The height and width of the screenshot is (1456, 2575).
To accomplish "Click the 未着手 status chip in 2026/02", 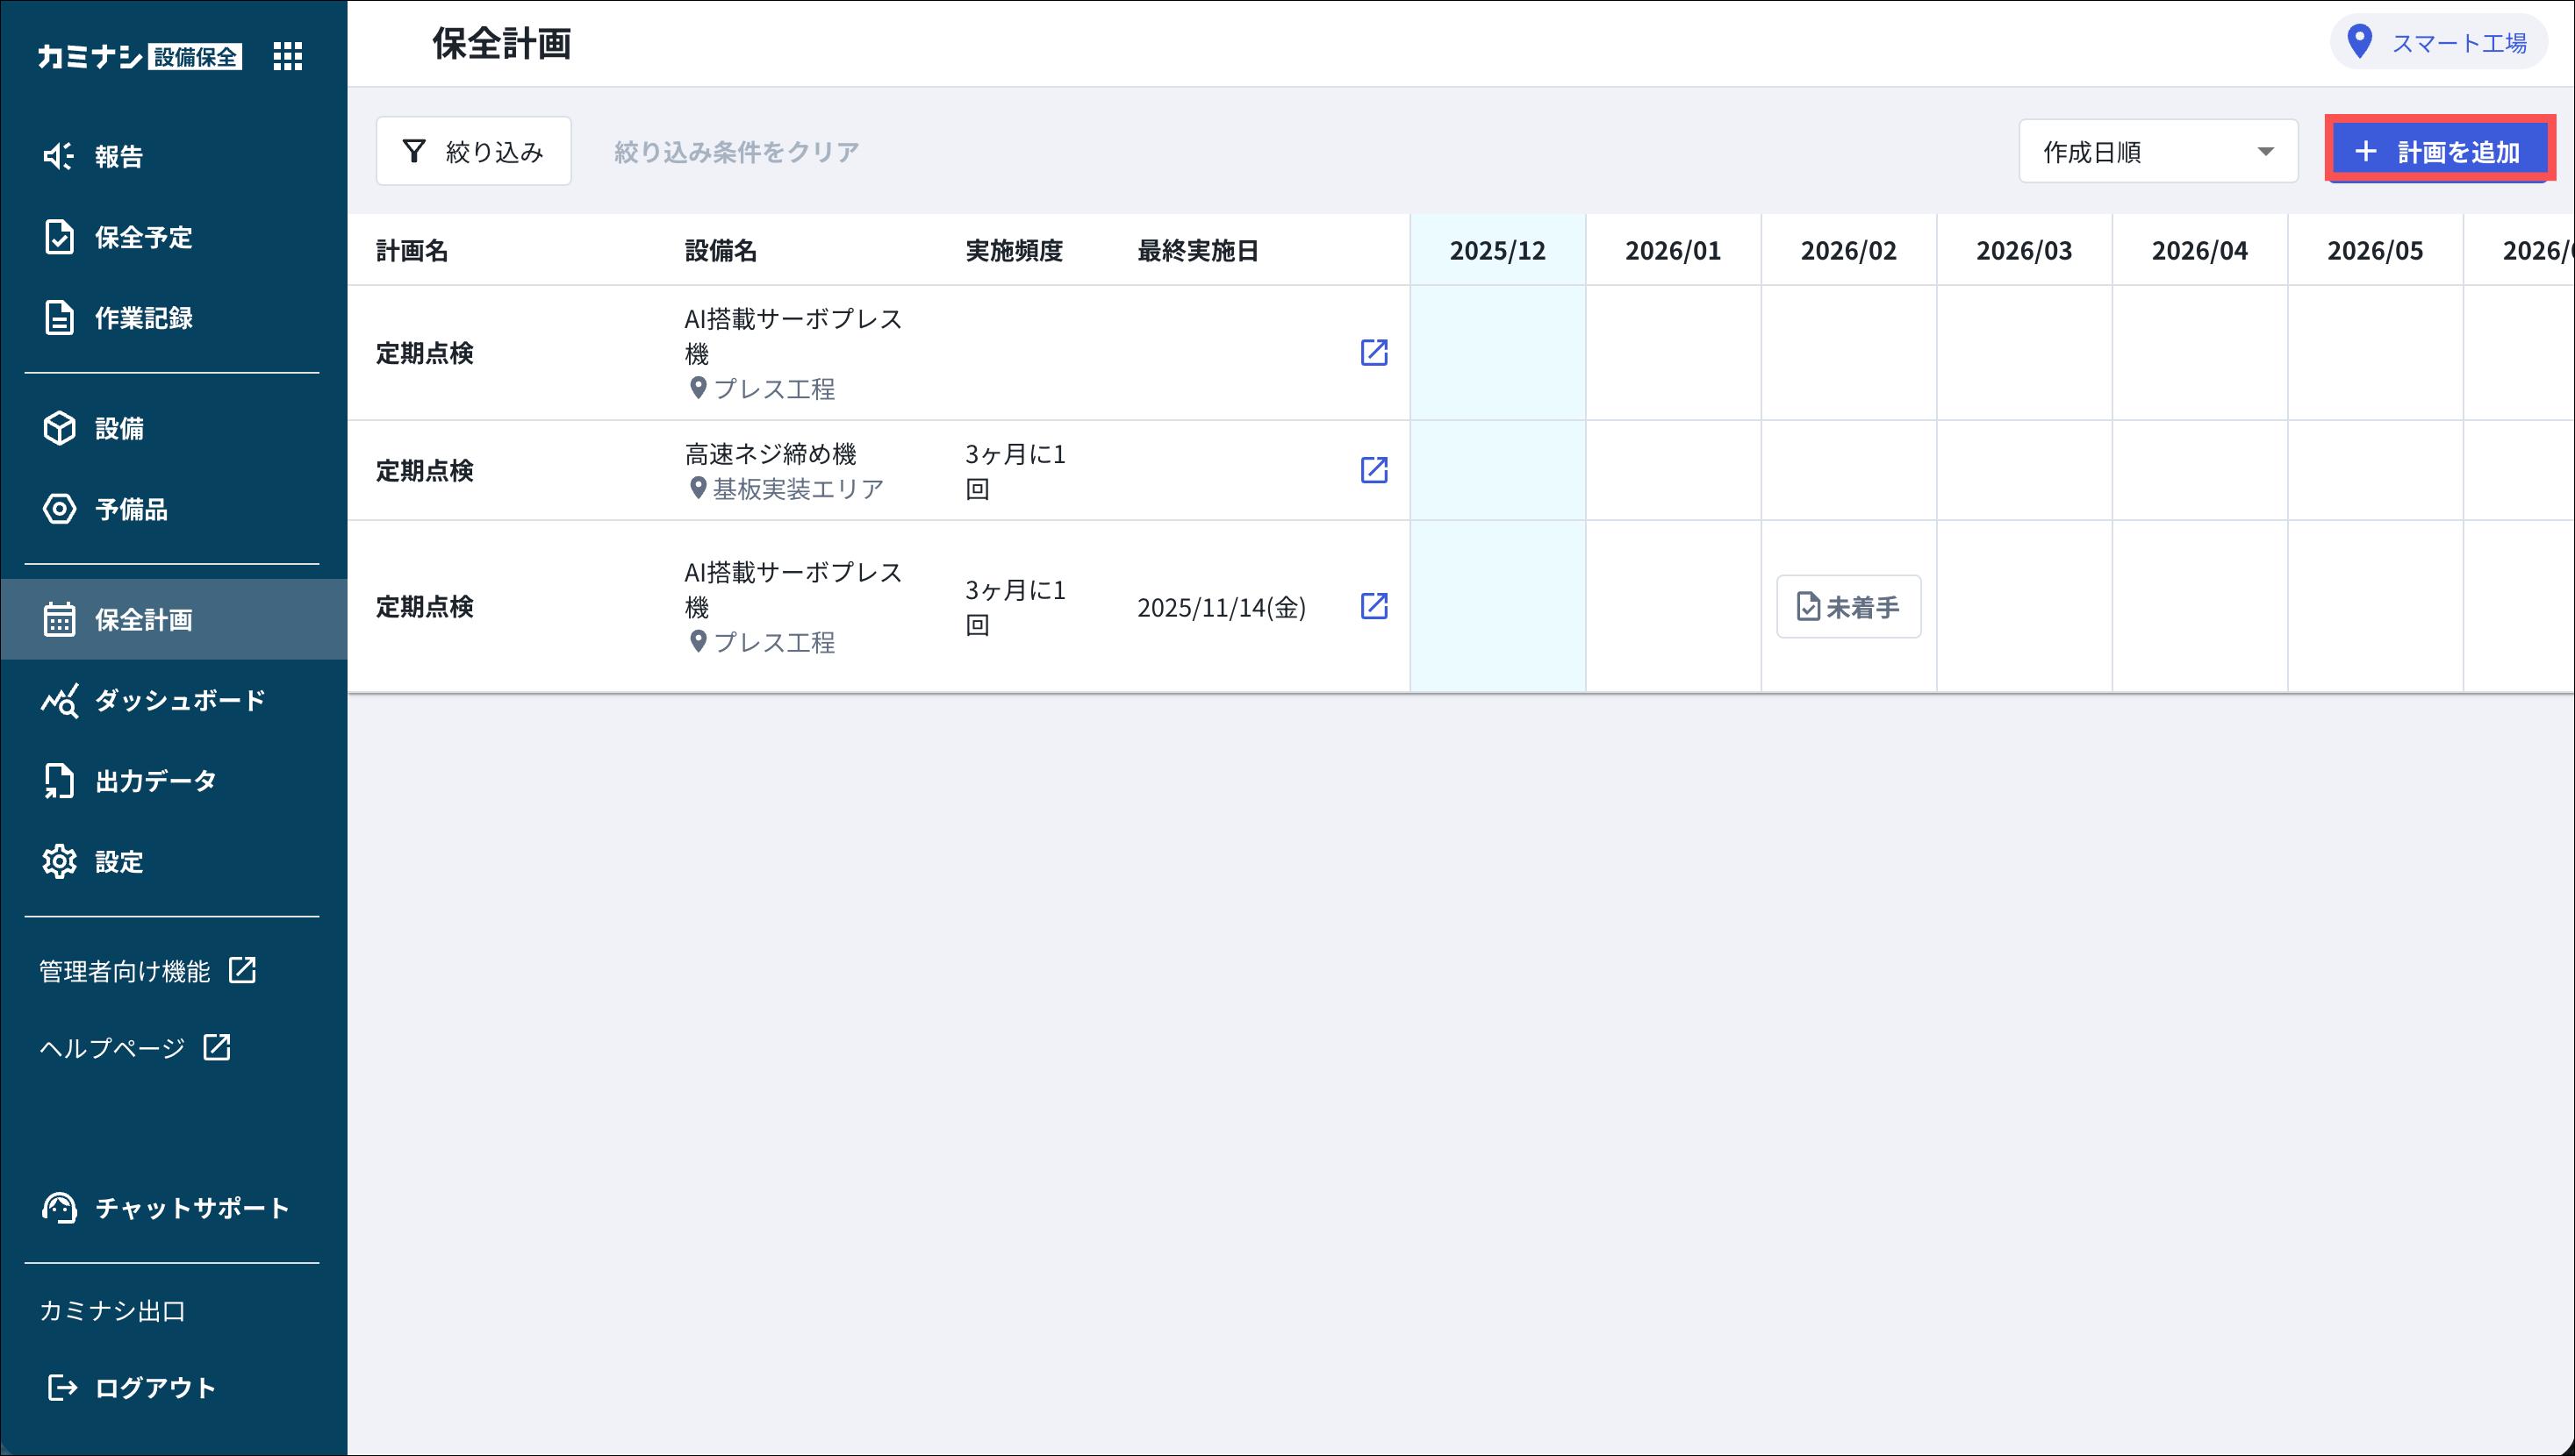I will [1847, 607].
